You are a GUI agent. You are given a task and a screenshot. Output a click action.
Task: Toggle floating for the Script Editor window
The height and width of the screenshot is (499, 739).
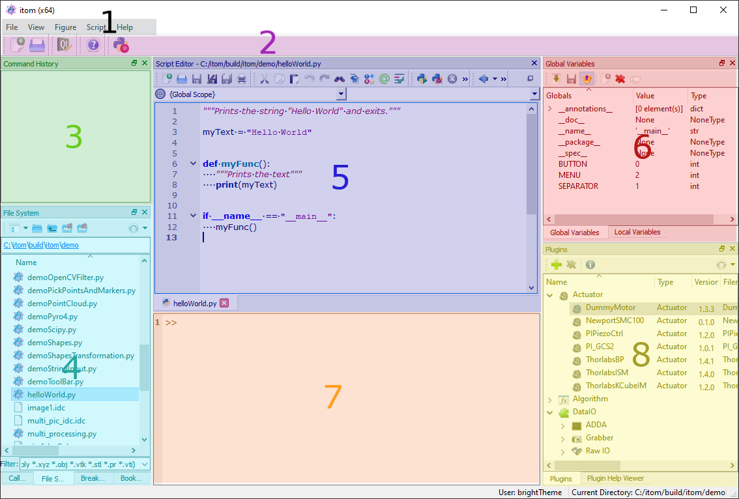[x=530, y=79]
